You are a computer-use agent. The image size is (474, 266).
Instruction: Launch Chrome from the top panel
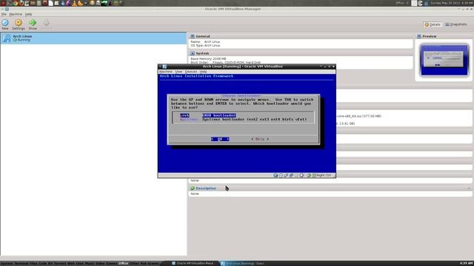(15, 3)
